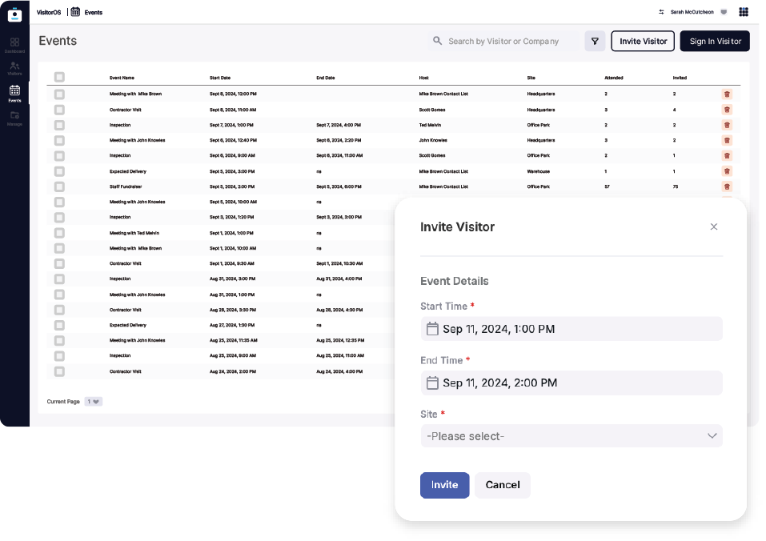
Task: Tick the Expected Delivery Sept 5 checkbox
Action: point(59,171)
